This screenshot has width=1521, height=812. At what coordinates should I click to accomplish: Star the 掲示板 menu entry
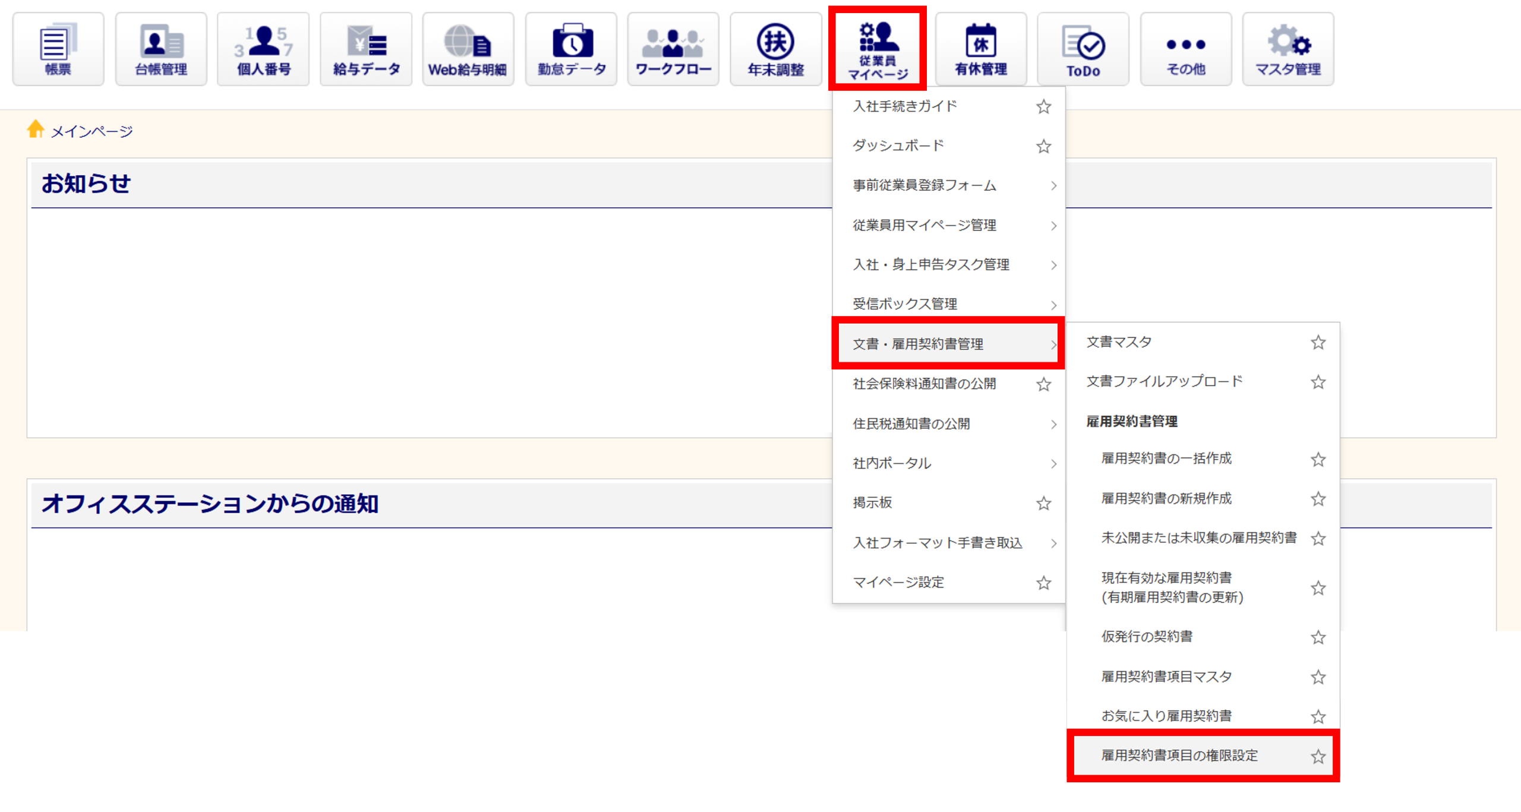pyautogui.click(x=1044, y=503)
